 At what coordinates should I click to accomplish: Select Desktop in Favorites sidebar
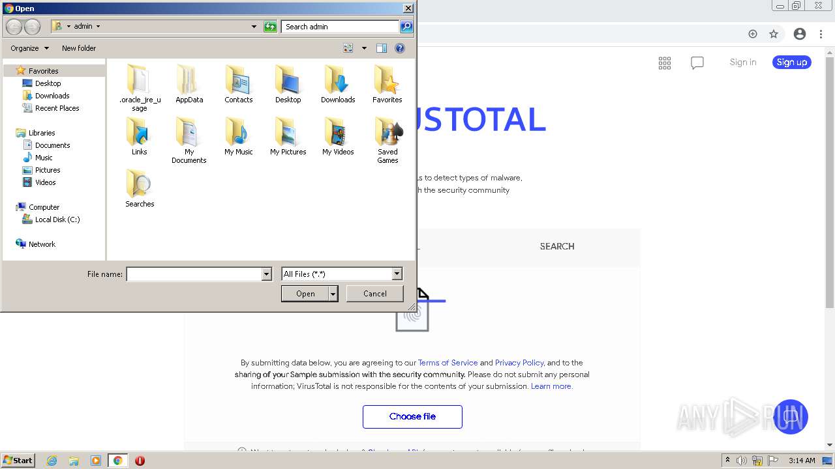(48, 83)
